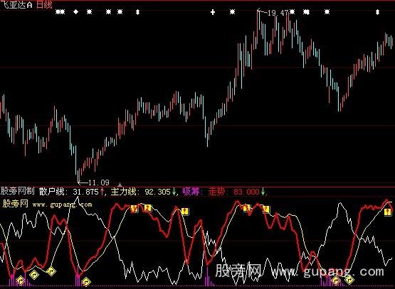Click the white diamond marker above the chart
Viewport: 395px width, 289px height.
pyautogui.click(x=76, y=11)
